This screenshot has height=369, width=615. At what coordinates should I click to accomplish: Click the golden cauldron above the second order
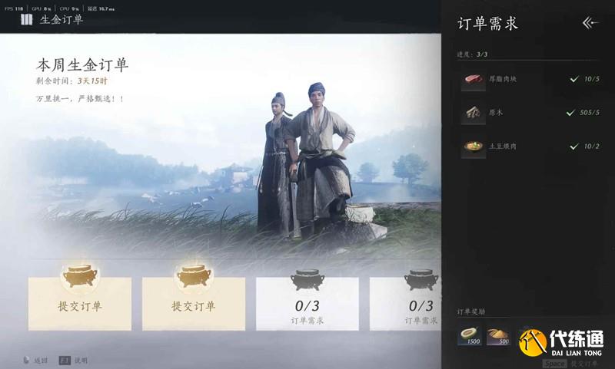coord(194,276)
